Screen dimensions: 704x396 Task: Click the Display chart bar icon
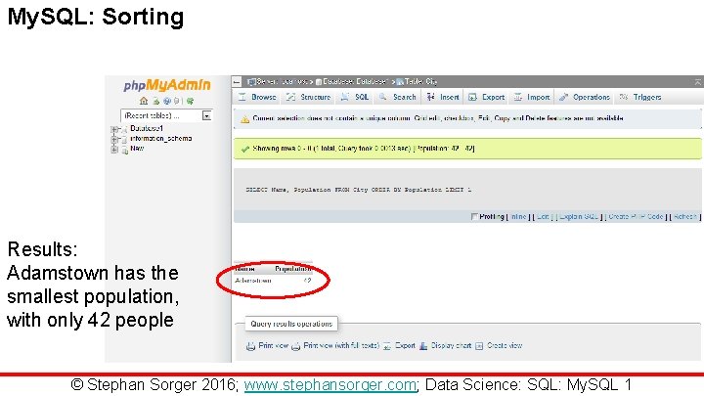coord(423,346)
